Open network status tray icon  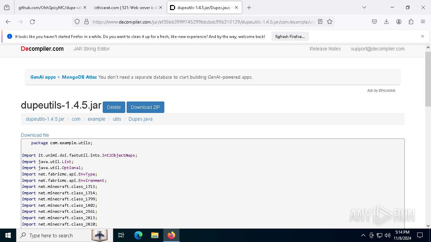[x=379, y=235]
